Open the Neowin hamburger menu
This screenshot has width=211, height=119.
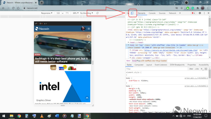point(89,29)
